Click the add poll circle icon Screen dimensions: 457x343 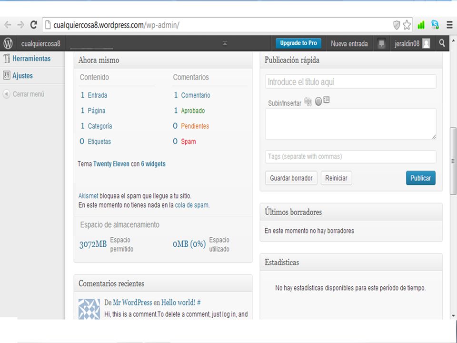(x=318, y=101)
